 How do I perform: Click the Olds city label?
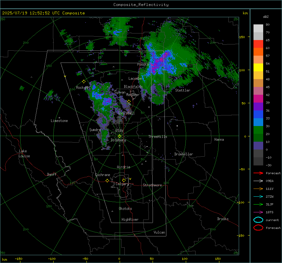point(119,130)
